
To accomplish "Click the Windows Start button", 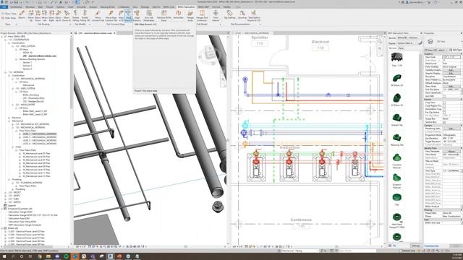I will point(4,256).
